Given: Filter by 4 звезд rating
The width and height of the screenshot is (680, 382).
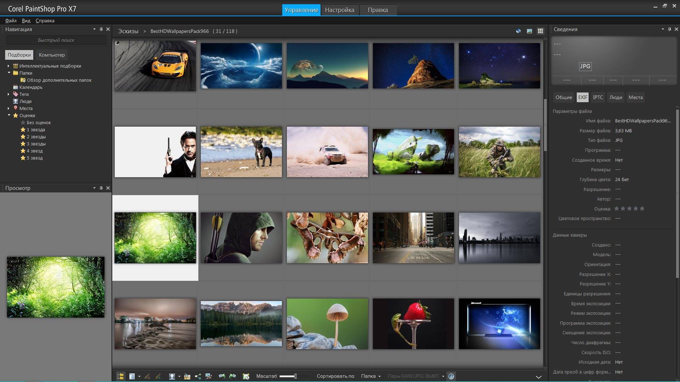Looking at the screenshot, I should (x=32, y=151).
